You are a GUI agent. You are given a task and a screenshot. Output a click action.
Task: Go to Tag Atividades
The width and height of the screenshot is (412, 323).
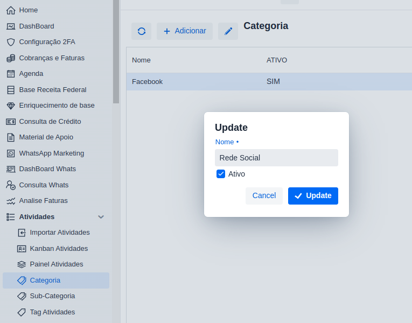pos(52,312)
